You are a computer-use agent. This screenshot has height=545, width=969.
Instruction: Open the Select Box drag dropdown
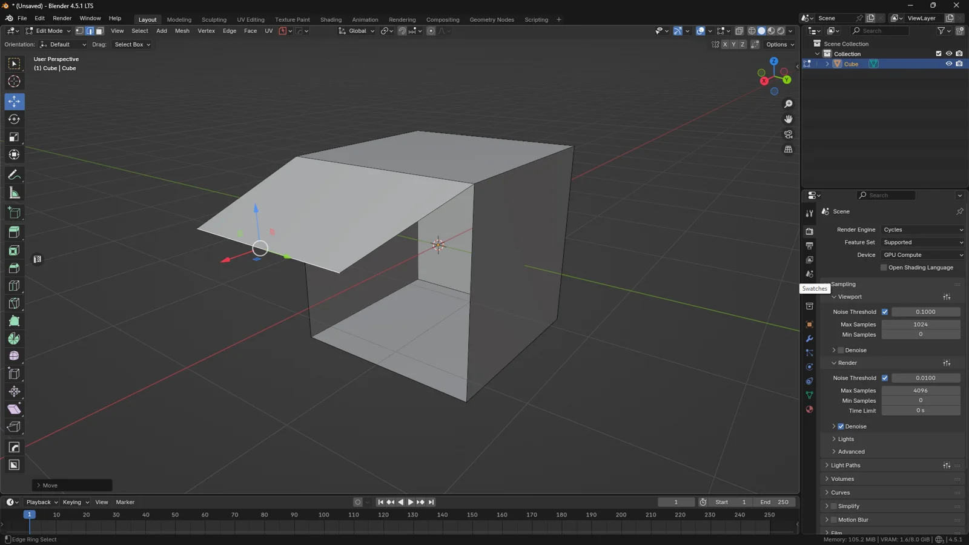click(x=131, y=44)
